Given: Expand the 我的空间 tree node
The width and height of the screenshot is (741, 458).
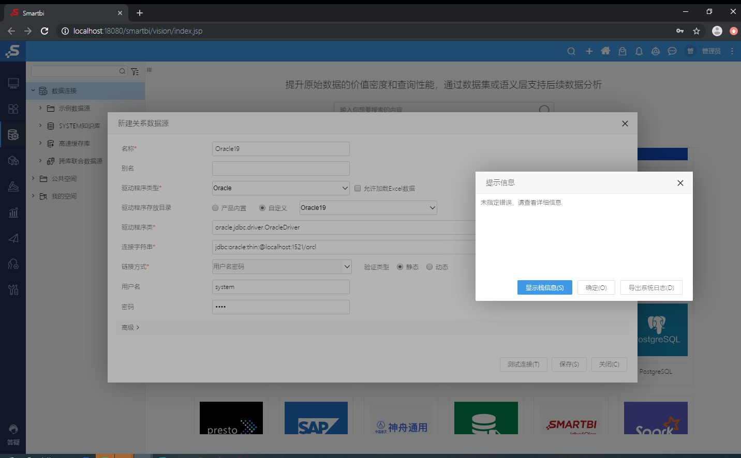Looking at the screenshot, I should (x=33, y=196).
